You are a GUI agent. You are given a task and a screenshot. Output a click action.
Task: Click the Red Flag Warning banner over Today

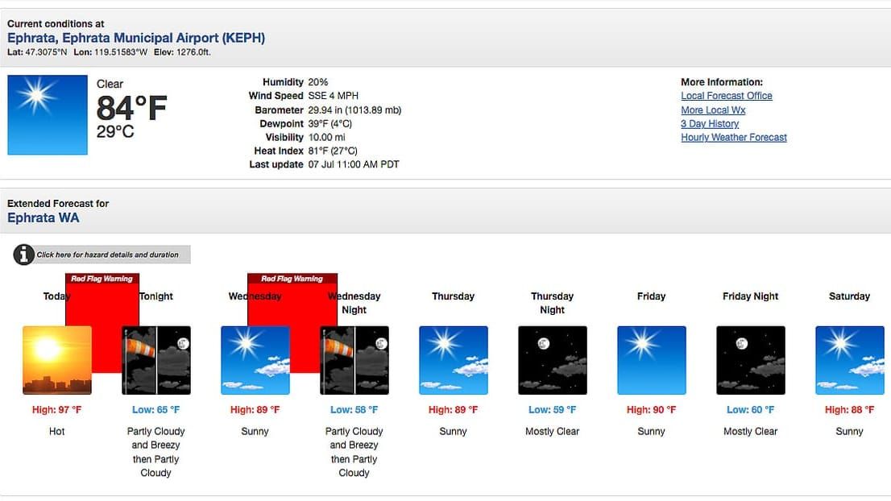tap(102, 279)
